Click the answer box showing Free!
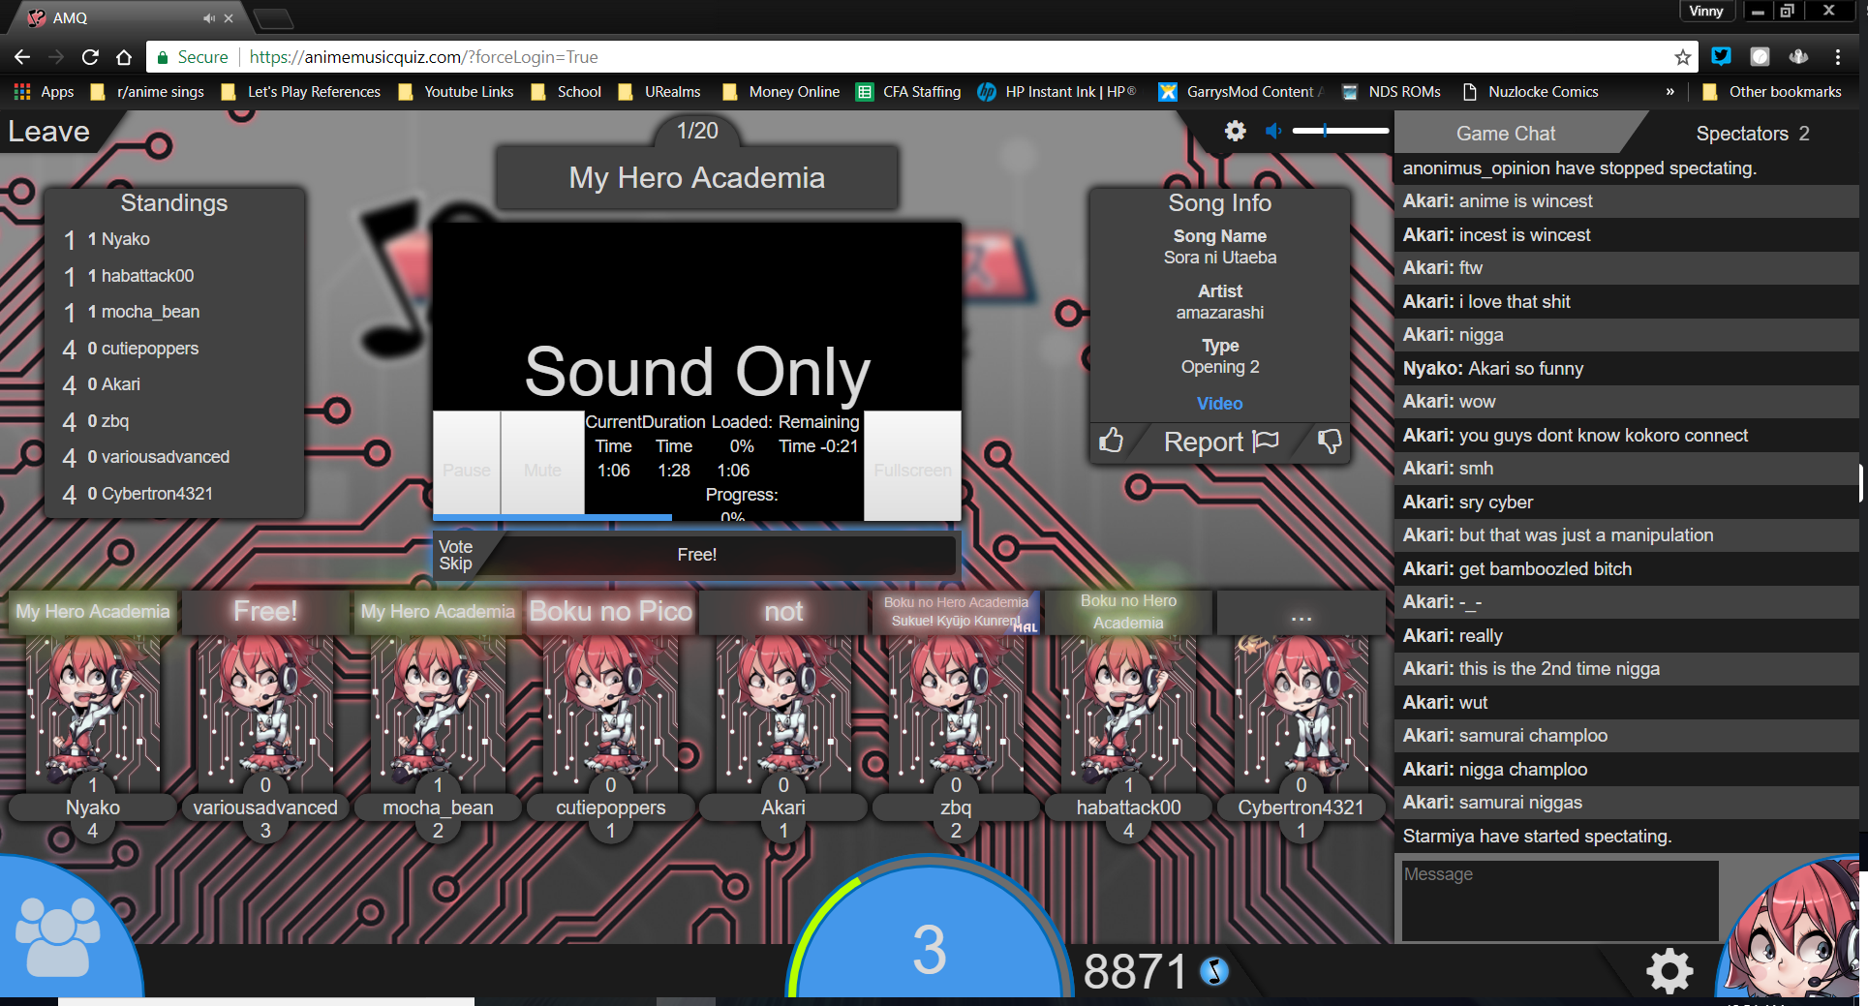The image size is (1868, 1006). [697, 555]
